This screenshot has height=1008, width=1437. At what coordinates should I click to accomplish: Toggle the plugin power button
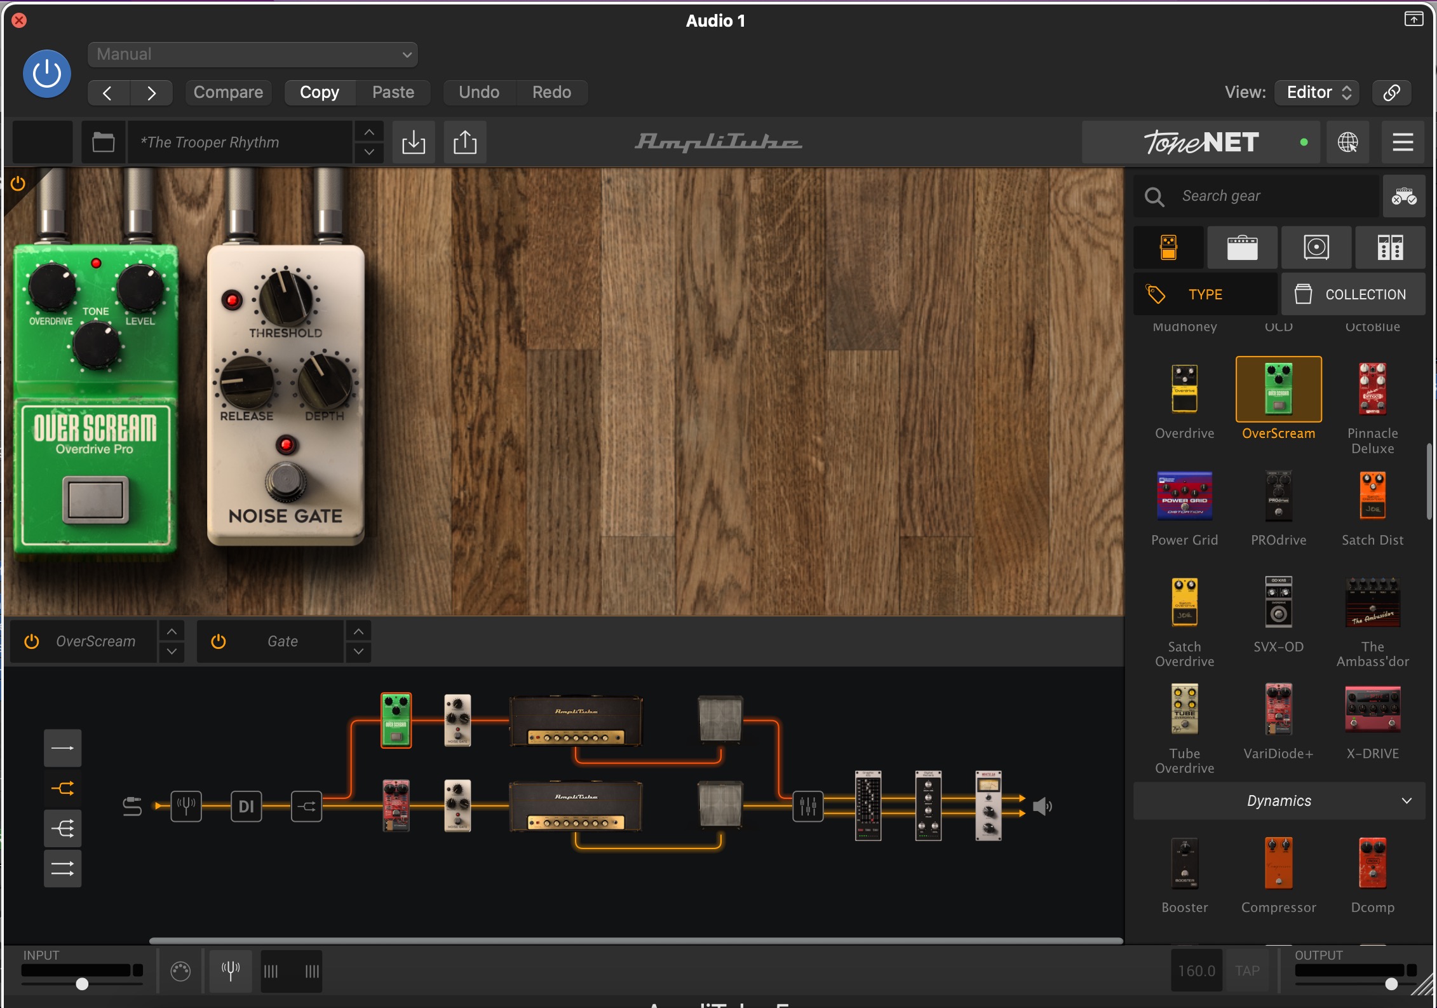pos(46,74)
